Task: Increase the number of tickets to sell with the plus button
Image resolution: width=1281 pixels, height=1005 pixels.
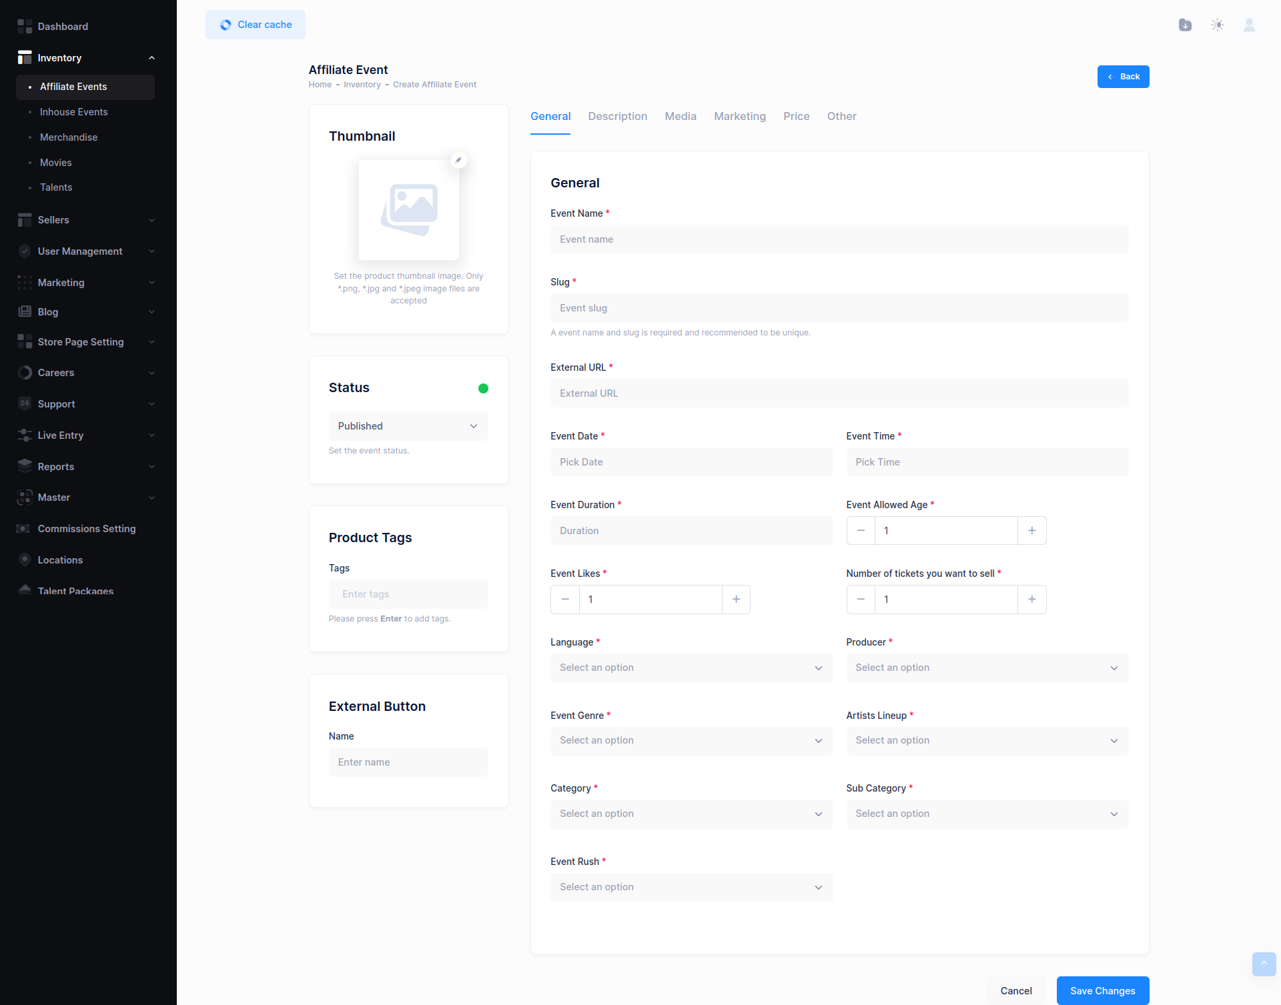Action: click(1031, 600)
